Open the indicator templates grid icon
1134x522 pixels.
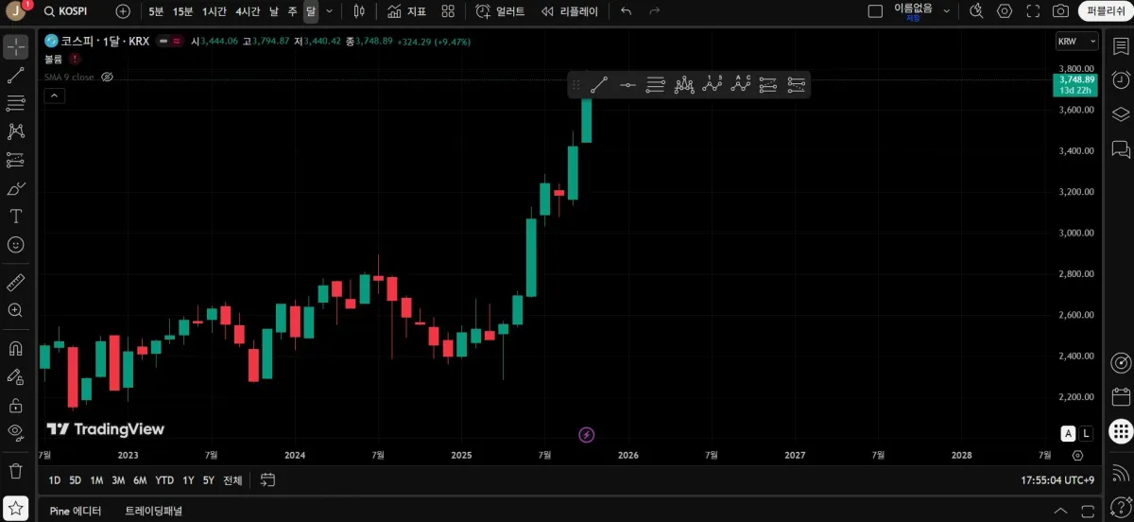(x=449, y=11)
